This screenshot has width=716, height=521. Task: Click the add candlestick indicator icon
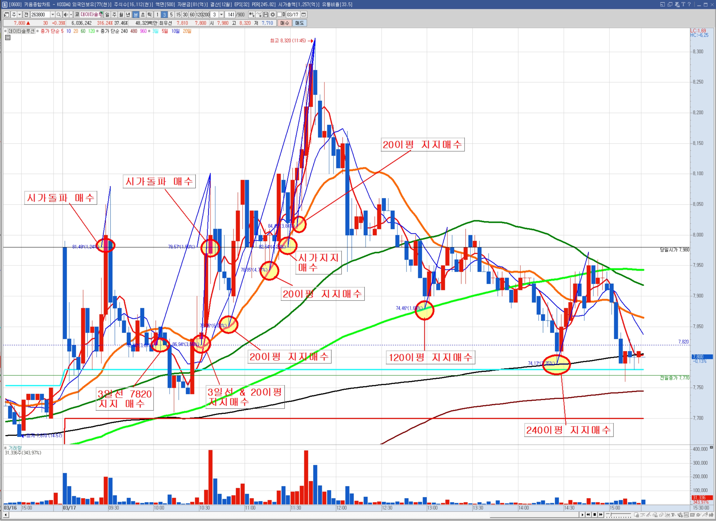pyautogui.click(x=252, y=15)
